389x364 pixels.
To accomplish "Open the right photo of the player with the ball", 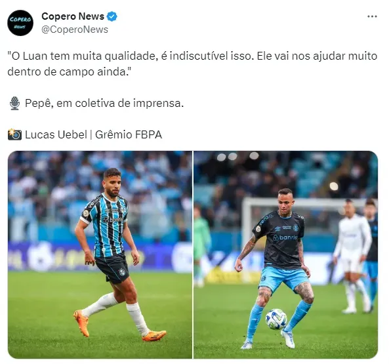I will click(x=285, y=254).
